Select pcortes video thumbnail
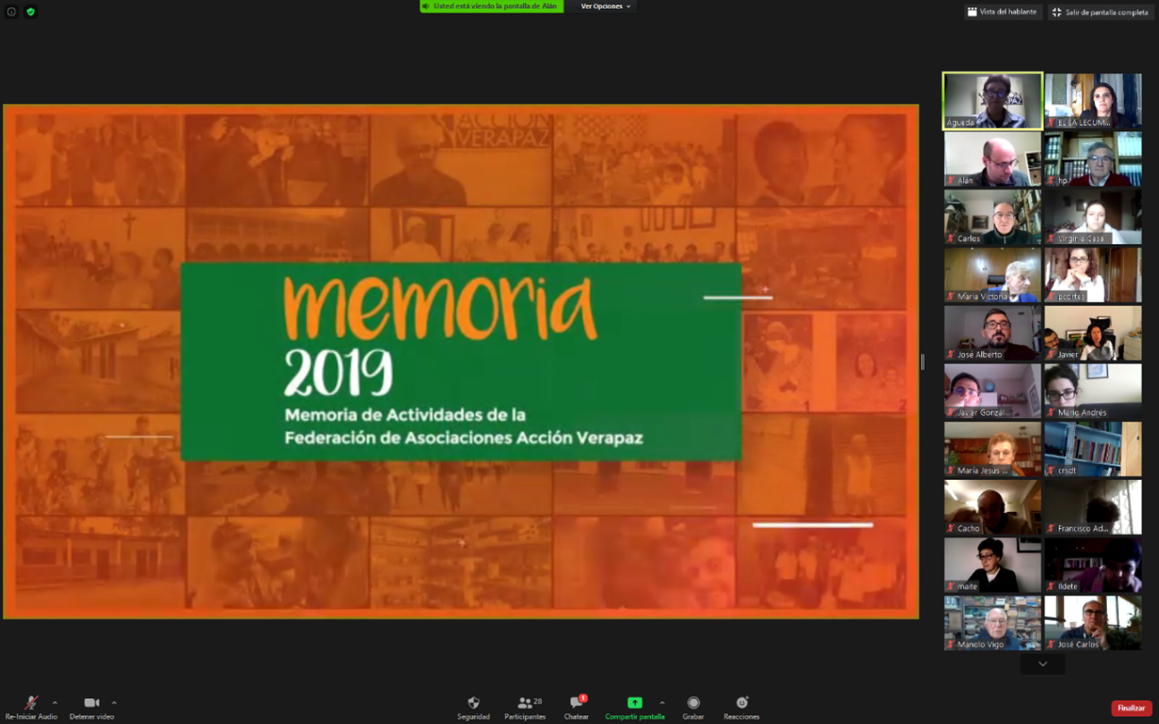1159x724 pixels. click(1093, 275)
